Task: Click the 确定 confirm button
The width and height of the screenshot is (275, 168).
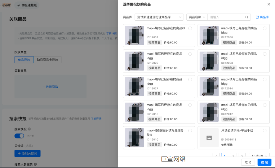Action: [x=264, y=162]
